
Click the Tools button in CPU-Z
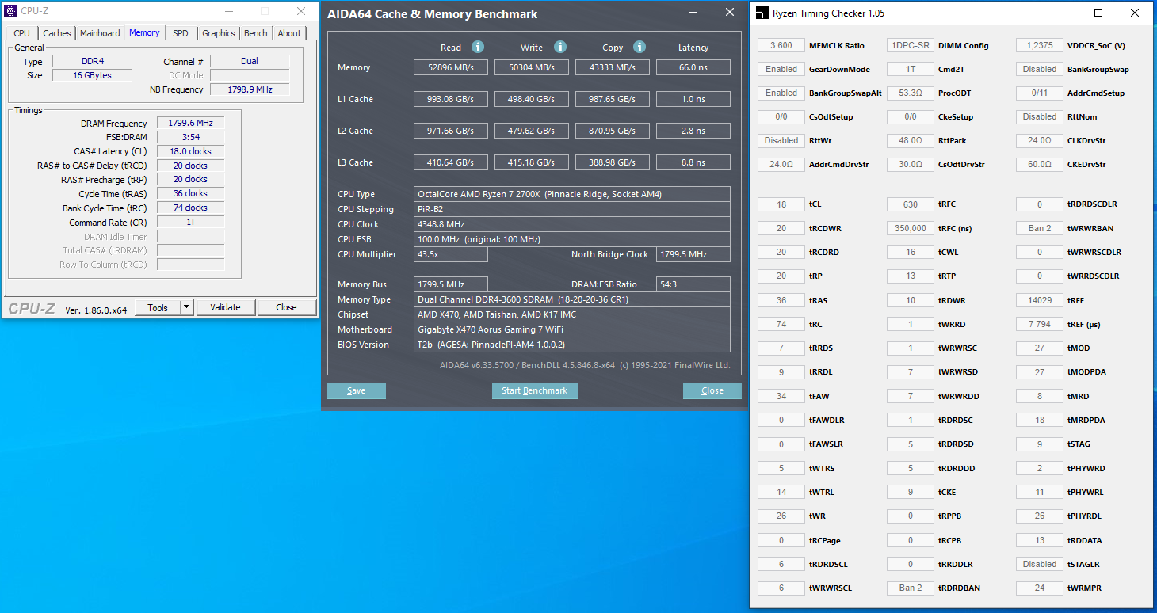tap(158, 307)
